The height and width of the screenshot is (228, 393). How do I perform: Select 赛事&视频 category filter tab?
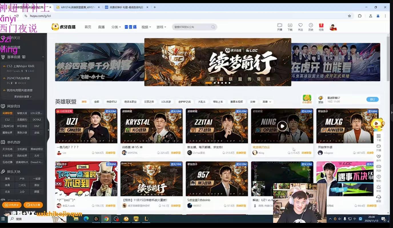click(236, 102)
